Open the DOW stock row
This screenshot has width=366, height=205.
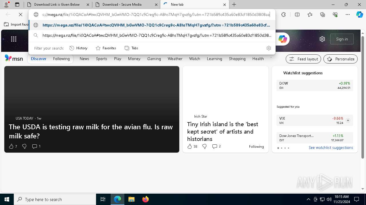(315, 85)
